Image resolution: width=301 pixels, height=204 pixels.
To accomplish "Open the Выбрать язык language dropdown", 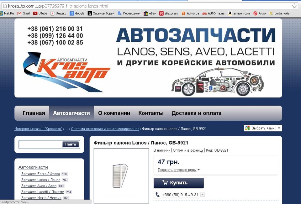I will click(x=263, y=128).
